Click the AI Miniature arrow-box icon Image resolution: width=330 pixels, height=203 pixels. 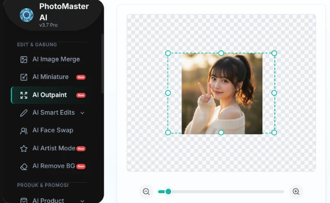point(24,77)
